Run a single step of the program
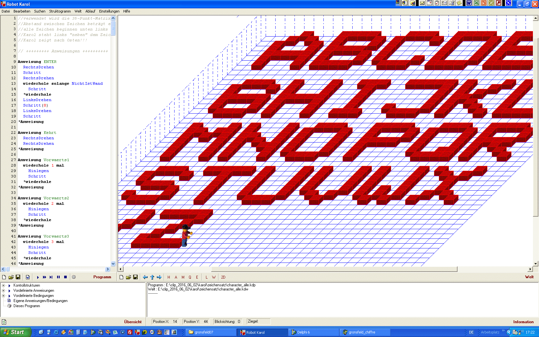The image size is (539, 337). (x=51, y=277)
